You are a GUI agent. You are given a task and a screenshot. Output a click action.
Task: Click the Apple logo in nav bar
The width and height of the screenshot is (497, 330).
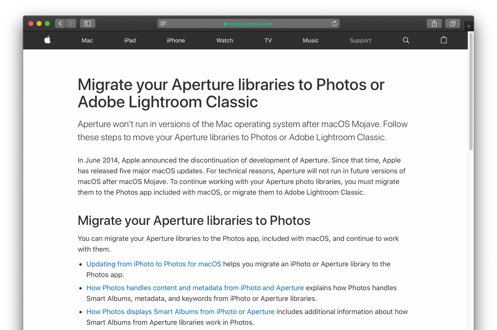pyautogui.click(x=48, y=40)
